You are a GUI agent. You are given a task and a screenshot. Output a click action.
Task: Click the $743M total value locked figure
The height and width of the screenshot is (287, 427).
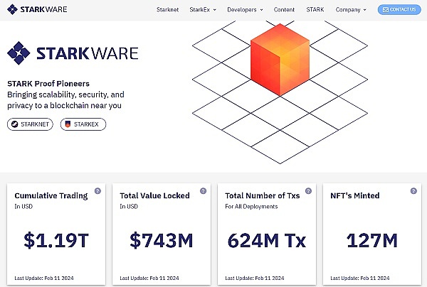(x=160, y=240)
